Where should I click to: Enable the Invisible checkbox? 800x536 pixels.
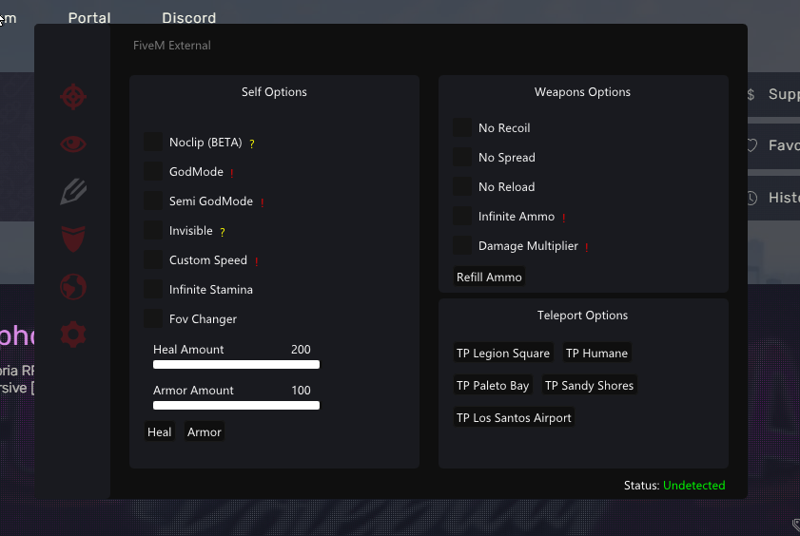click(153, 230)
